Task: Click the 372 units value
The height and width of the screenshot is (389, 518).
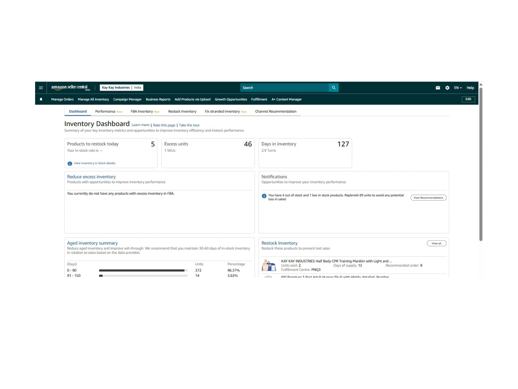Action: 198,270
